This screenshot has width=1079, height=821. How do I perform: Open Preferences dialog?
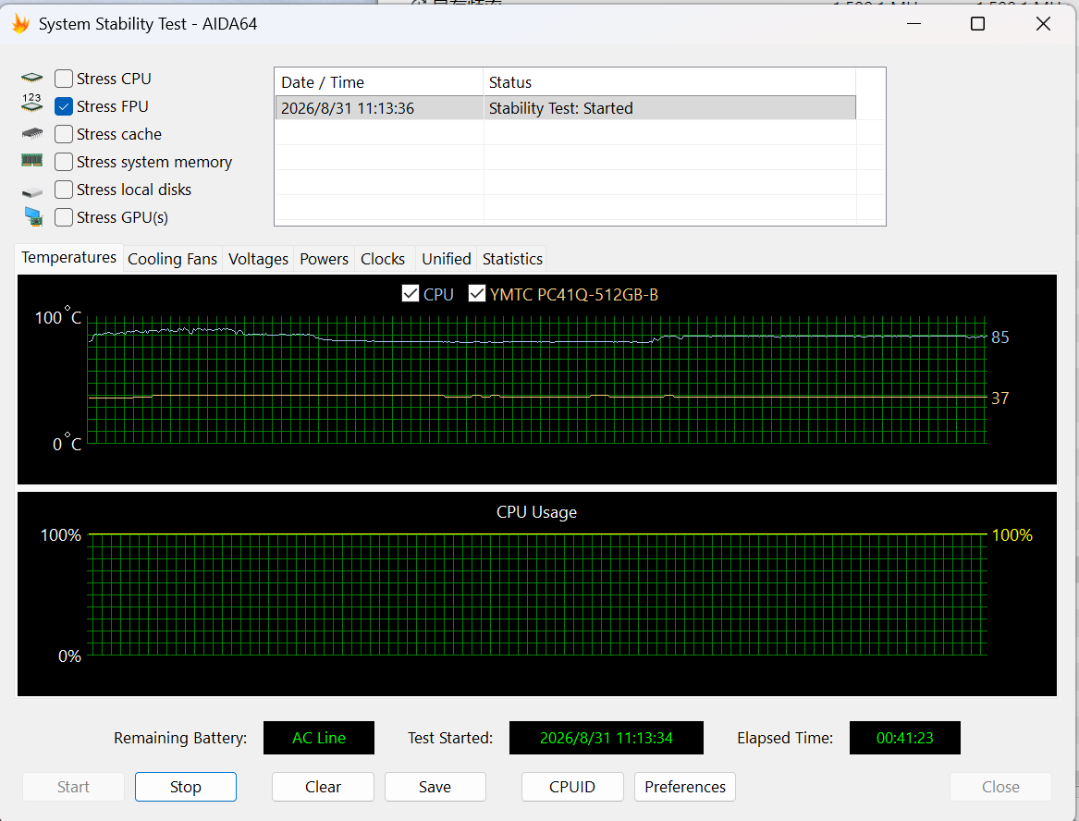[x=685, y=787]
